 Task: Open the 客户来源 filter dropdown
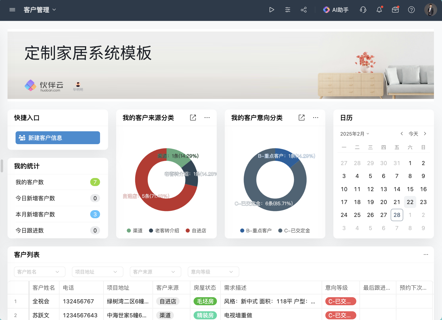pyautogui.click(x=155, y=272)
